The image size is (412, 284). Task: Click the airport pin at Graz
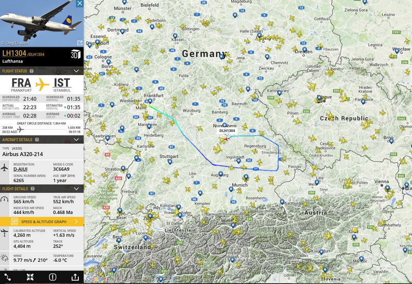pos(354,237)
